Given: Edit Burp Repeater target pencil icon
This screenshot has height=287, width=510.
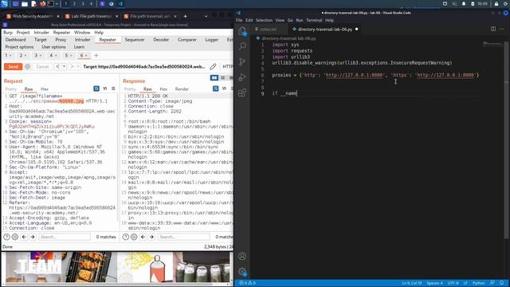Looking at the screenshot, I should [213, 67].
